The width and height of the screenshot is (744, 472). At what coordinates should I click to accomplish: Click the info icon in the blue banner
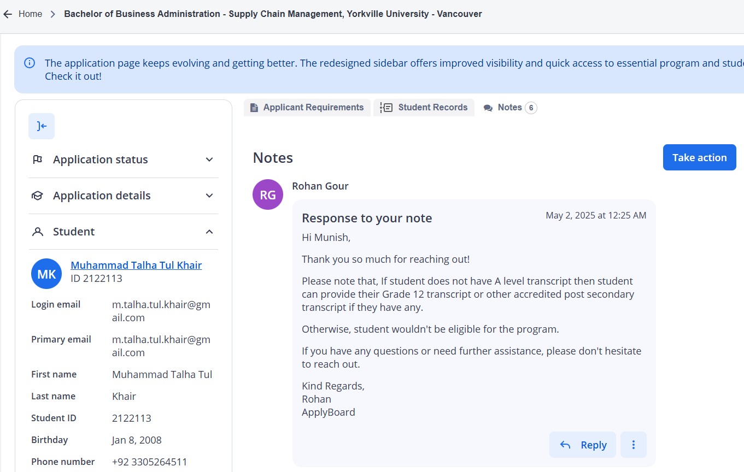tap(30, 63)
